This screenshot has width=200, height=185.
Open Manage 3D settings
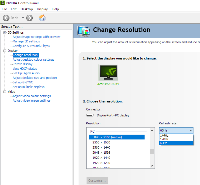[x=26, y=41]
